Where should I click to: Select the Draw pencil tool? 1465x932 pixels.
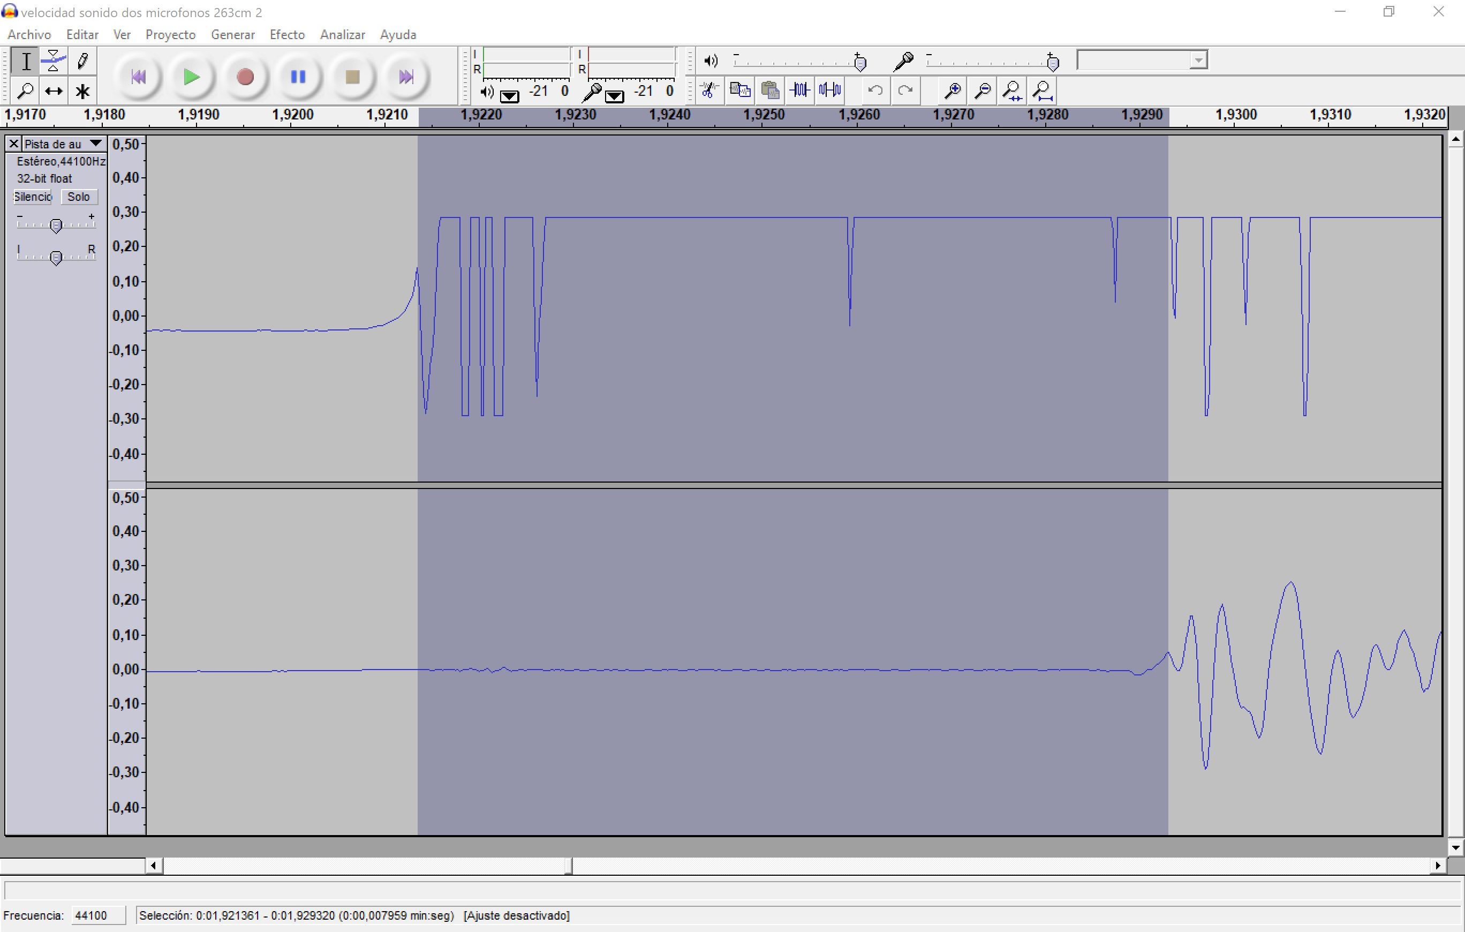coord(82,61)
